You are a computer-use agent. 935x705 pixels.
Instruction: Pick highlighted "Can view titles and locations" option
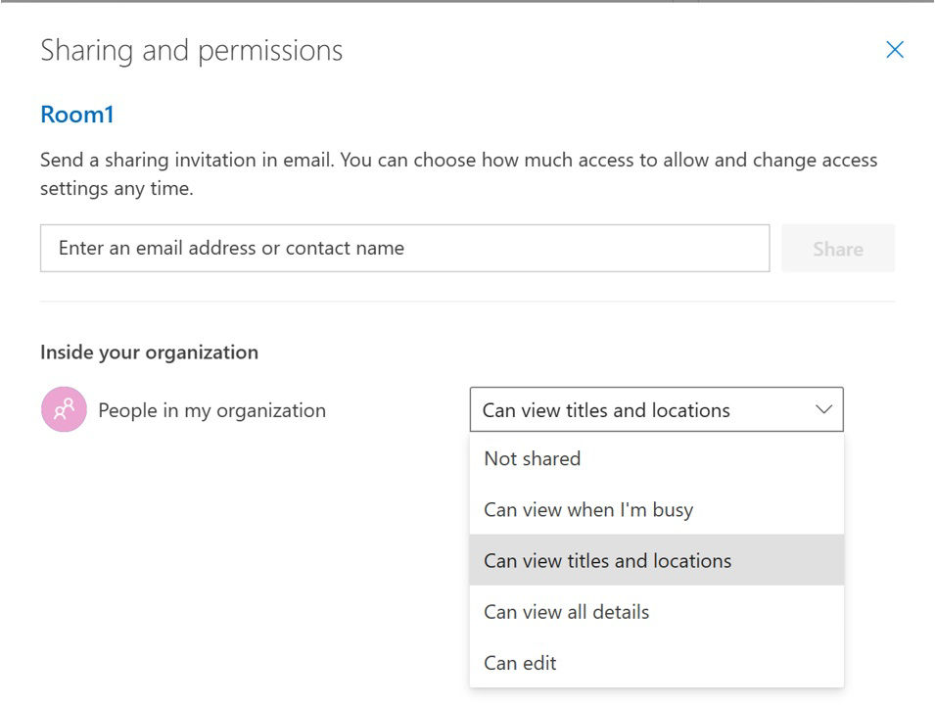pyautogui.click(x=607, y=560)
